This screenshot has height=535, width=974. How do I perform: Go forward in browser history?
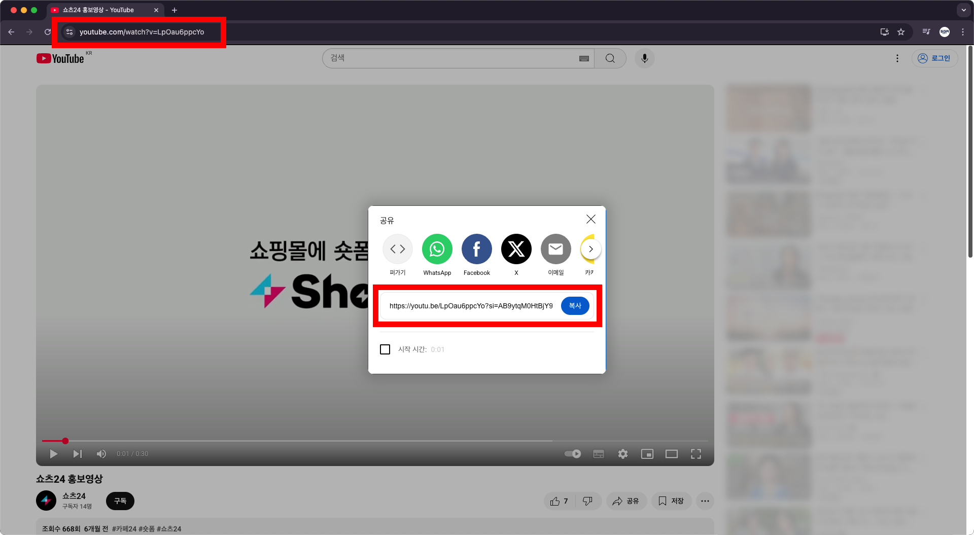click(29, 32)
